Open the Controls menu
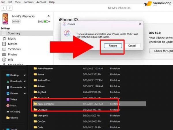 (28, 2)
